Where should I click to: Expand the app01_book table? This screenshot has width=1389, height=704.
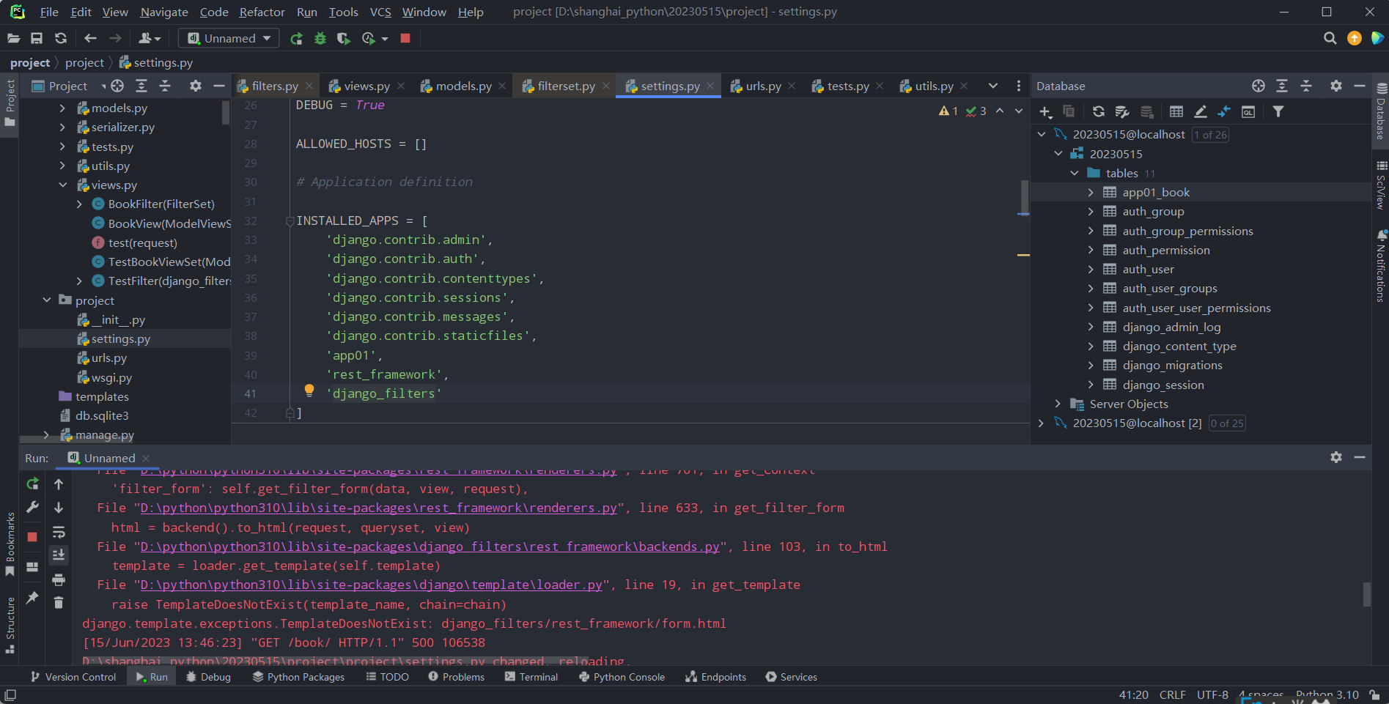tap(1091, 193)
